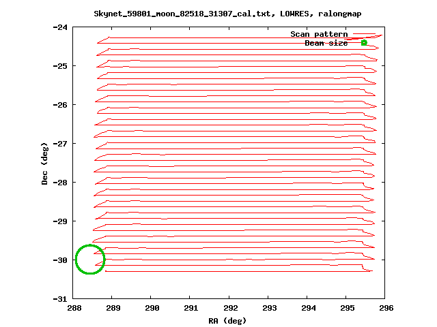Viewport: 437px width, 327px height.
Task: Click the 296 RA axis tick label
Action: 386,308
